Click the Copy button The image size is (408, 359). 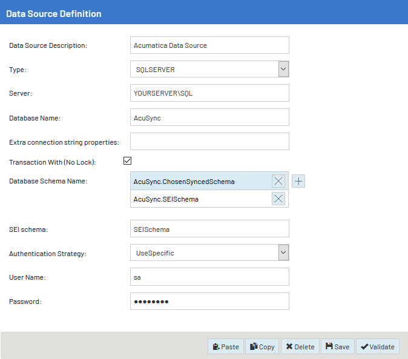click(x=262, y=346)
